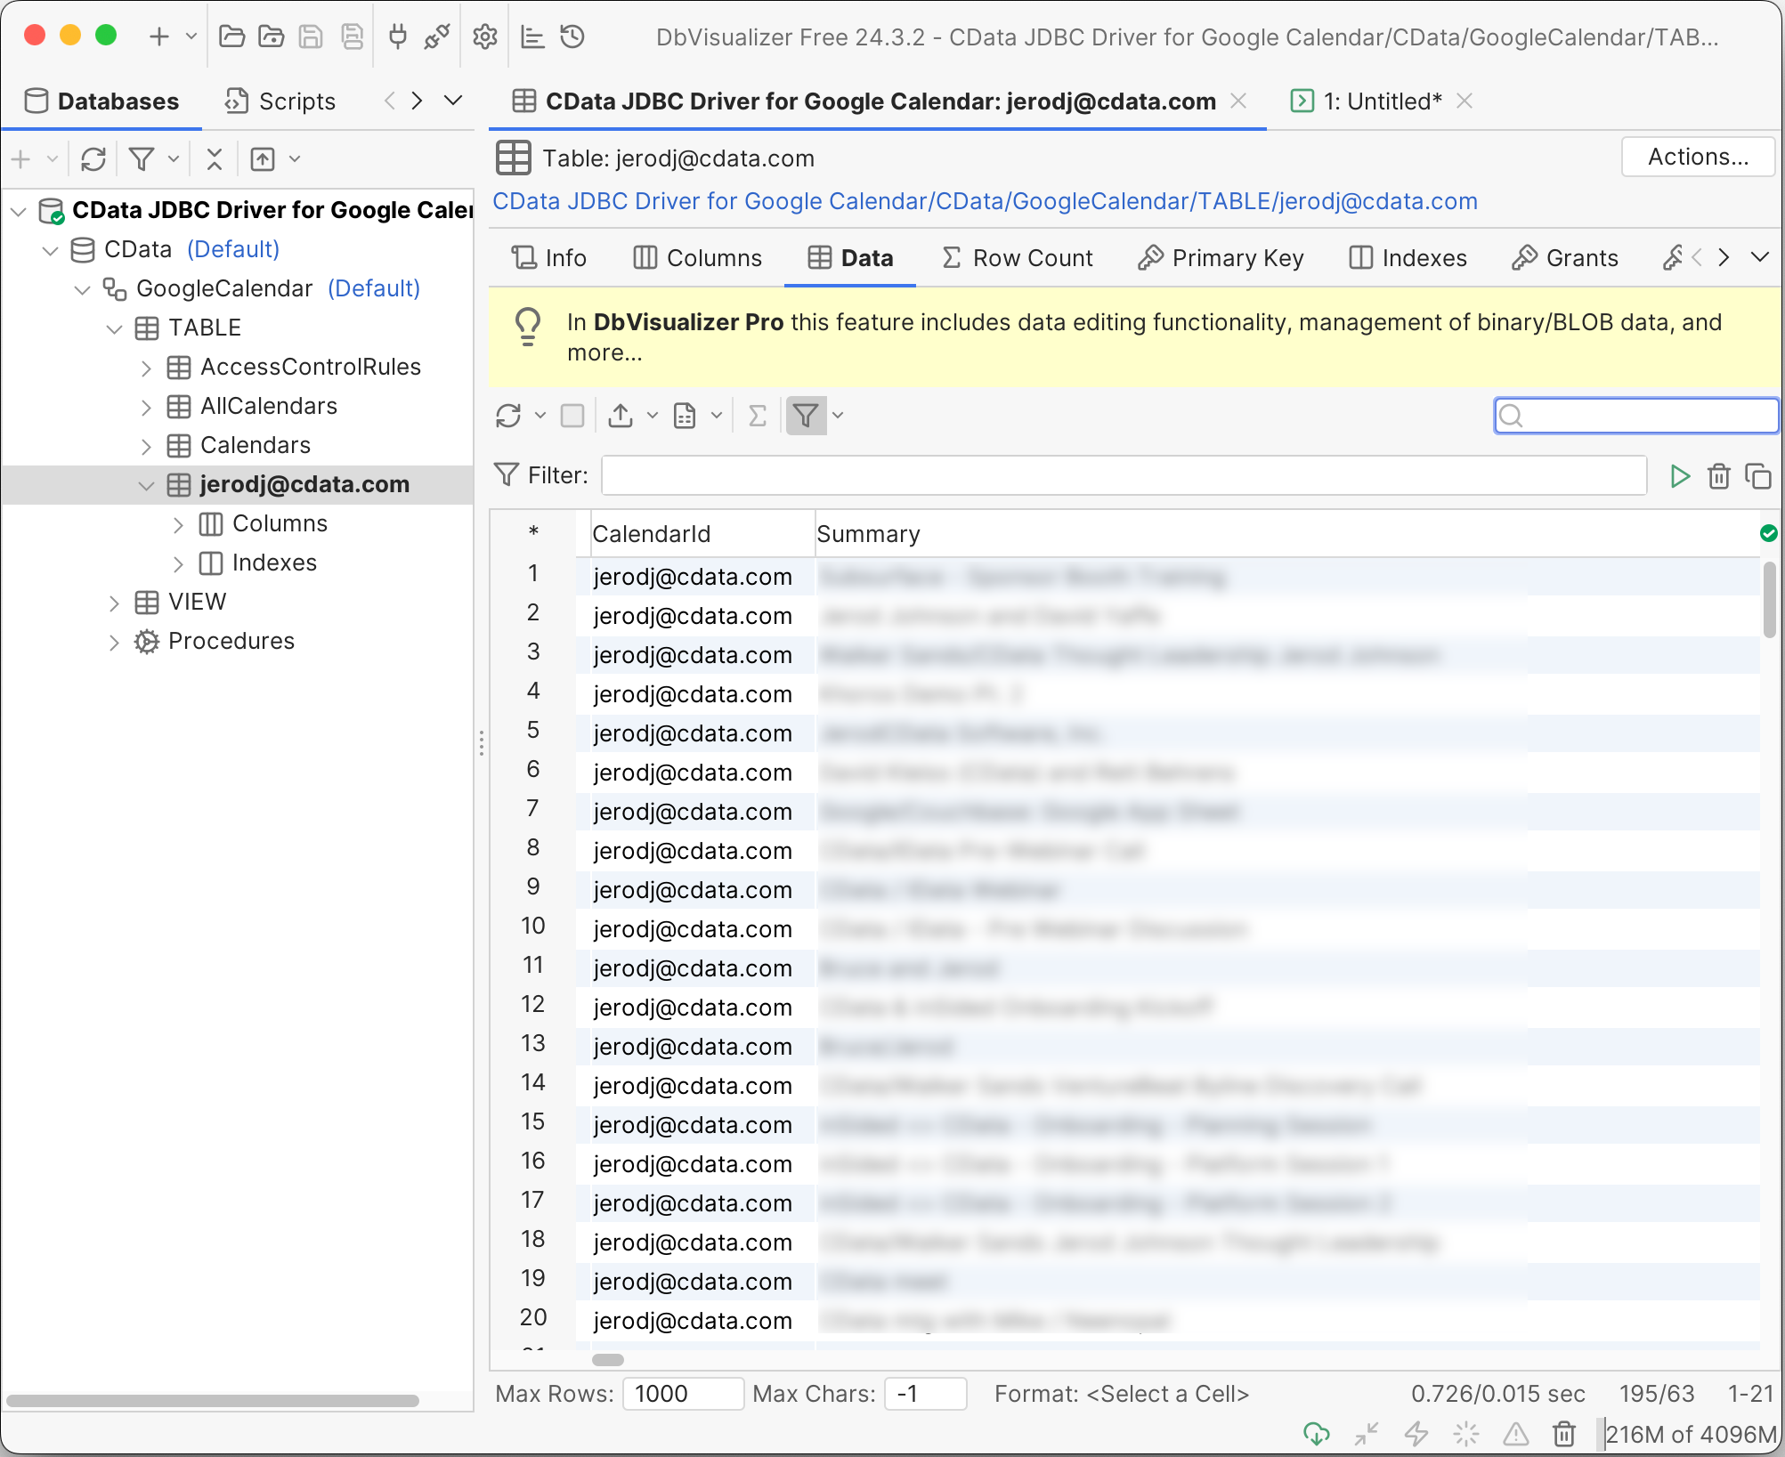The width and height of the screenshot is (1785, 1457).
Task: Expand the AccessControlRules table node
Action: coord(146,368)
